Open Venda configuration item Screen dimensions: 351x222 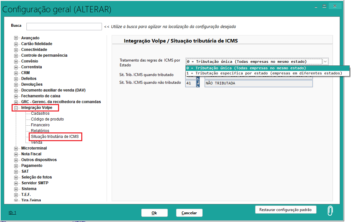(x=36, y=142)
